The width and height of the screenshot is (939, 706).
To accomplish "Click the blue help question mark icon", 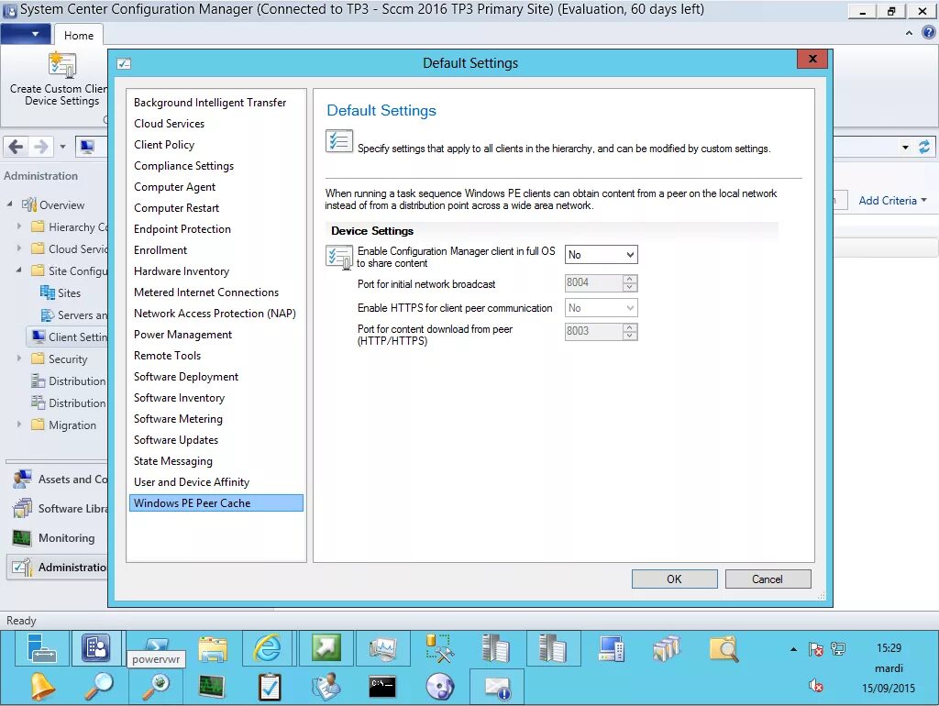I will 928,33.
